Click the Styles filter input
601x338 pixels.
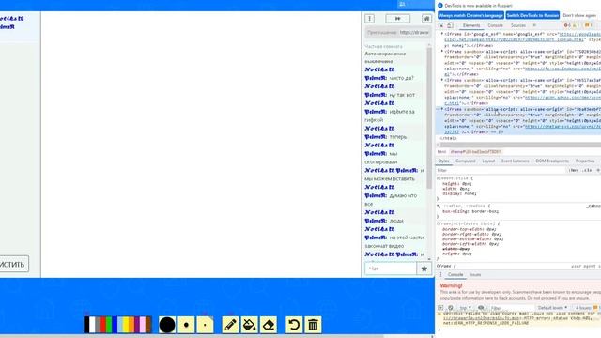pyautogui.click(x=501, y=170)
